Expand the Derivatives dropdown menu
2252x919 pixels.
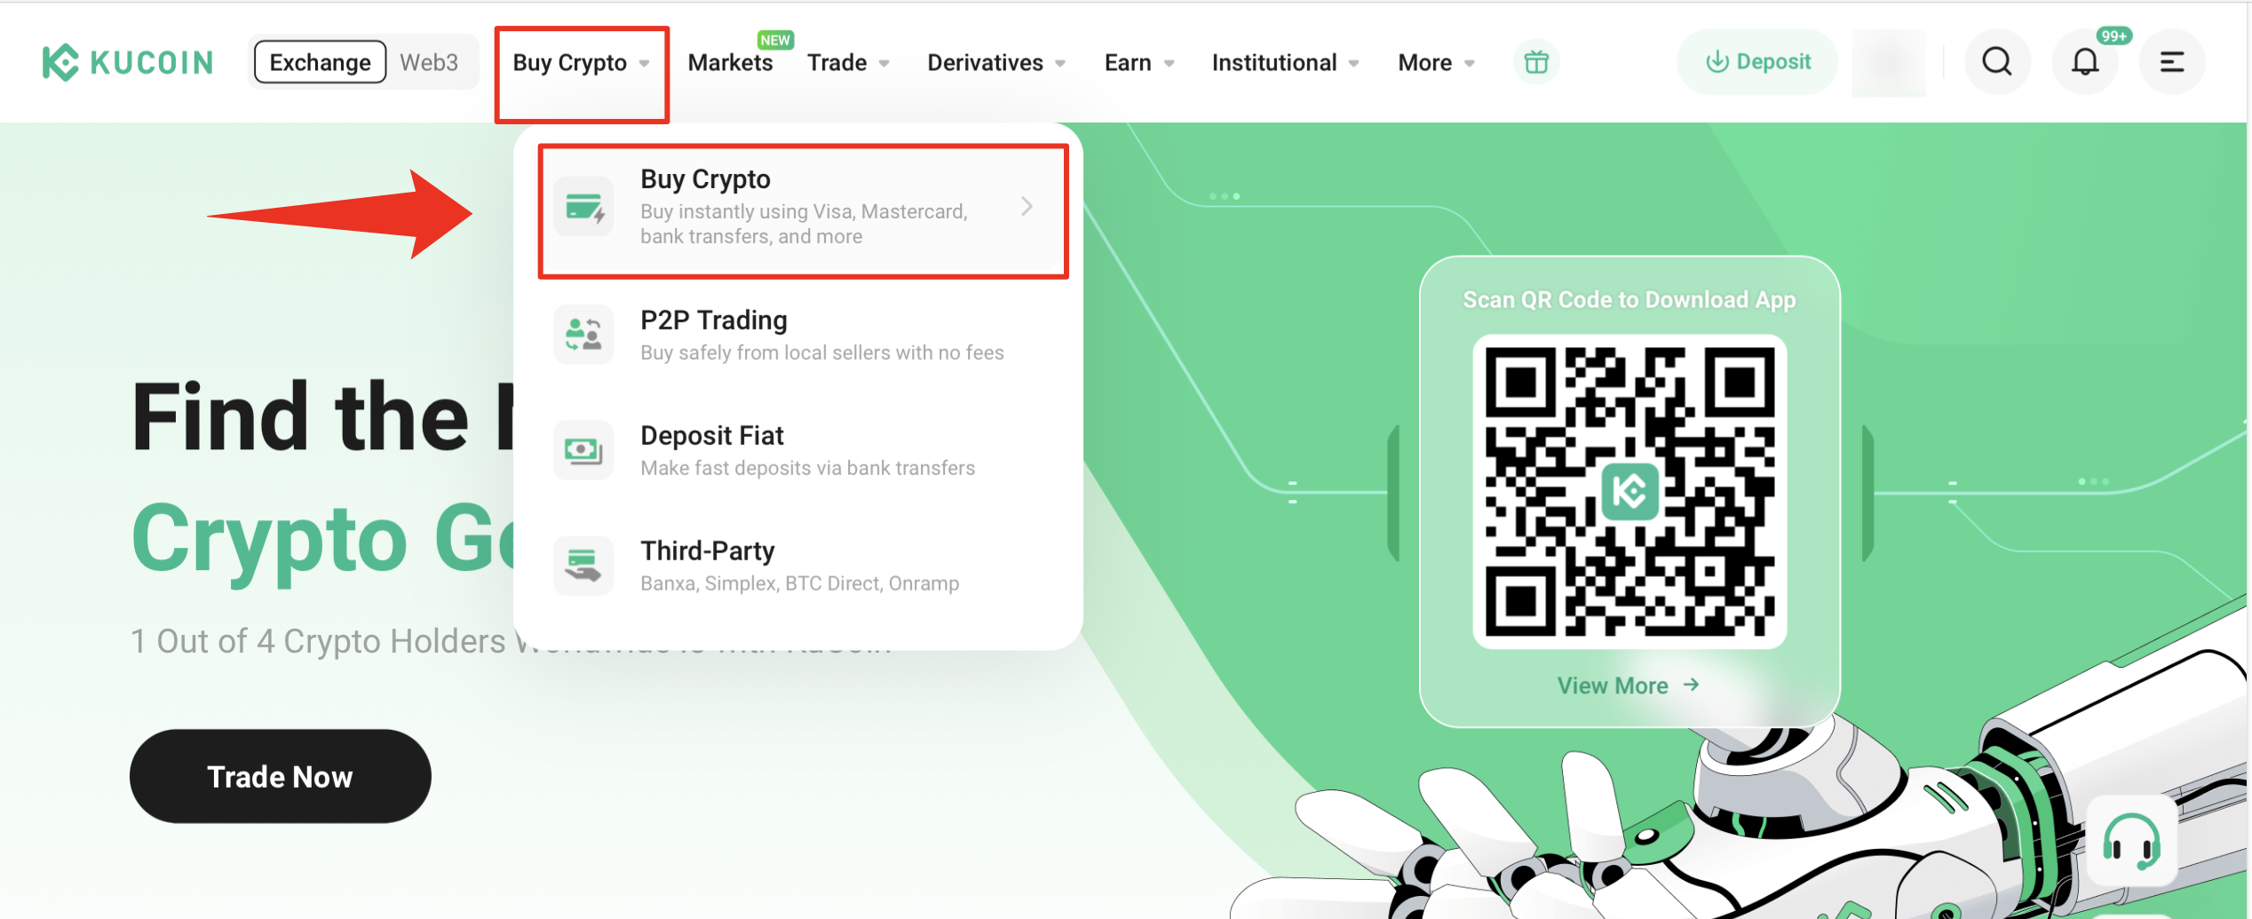pyautogui.click(x=995, y=62)
